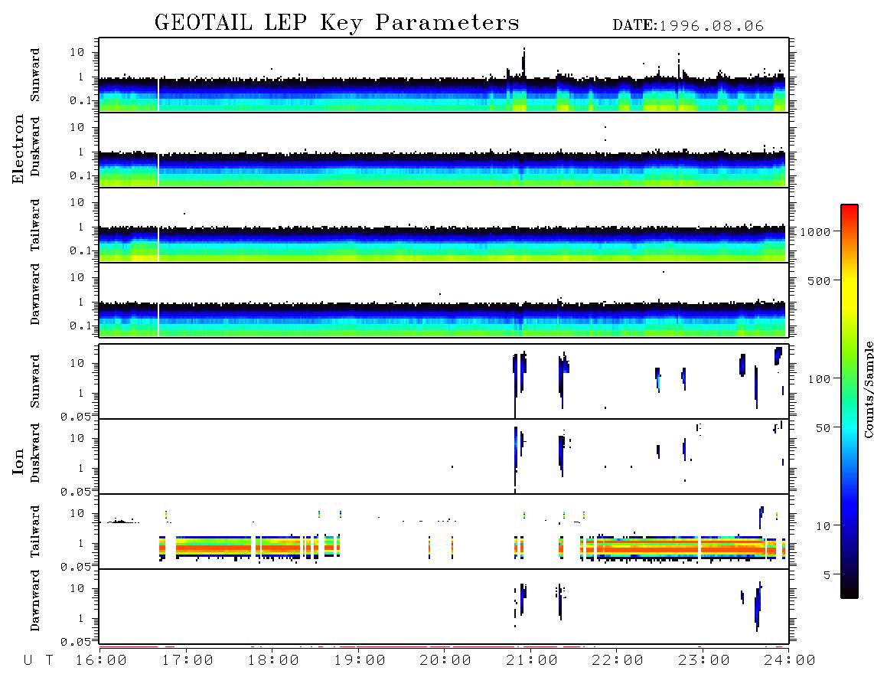Click the red top end of the colorbar
Viewport: 874px width, 674px height.
pyautogui.click(x=850, y=211)
